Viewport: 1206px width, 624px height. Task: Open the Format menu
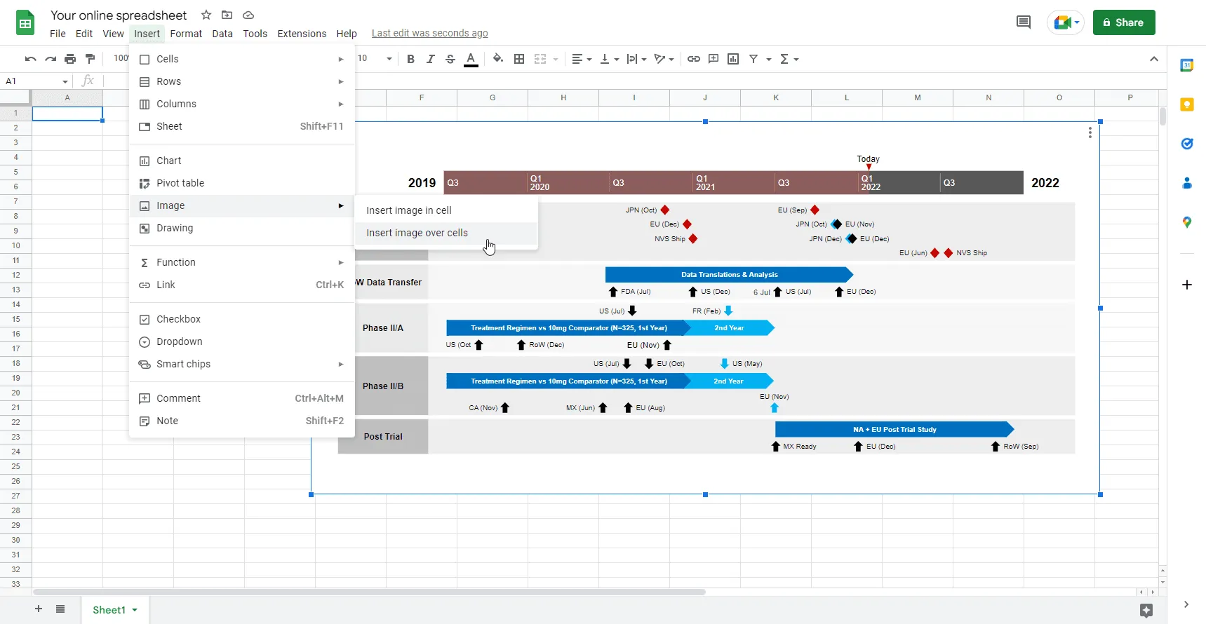click(x=186, y=34)
